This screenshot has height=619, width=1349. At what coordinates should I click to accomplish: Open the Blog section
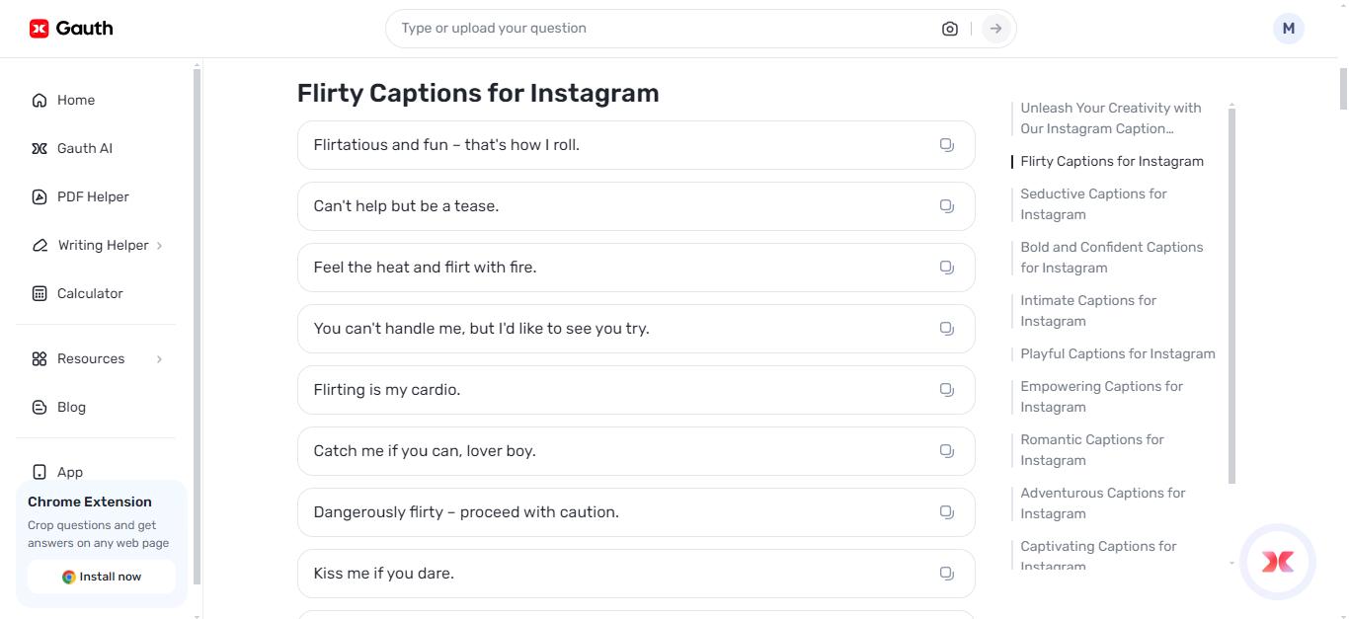coord(70,407)
